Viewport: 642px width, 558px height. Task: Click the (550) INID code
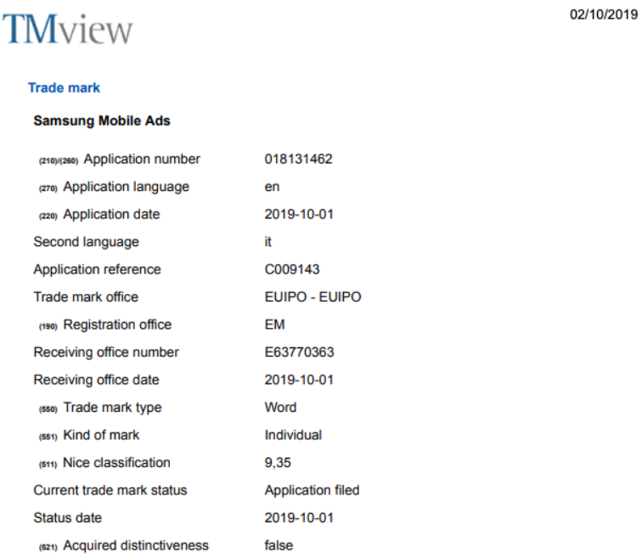(x=48, y=409)
